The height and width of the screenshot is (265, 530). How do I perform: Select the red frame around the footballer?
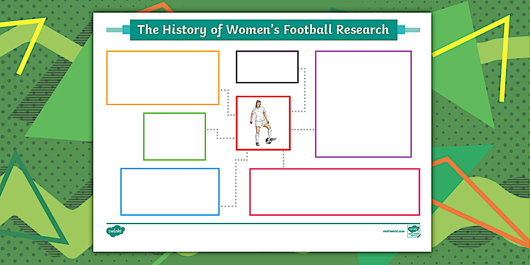pos(264,96)
